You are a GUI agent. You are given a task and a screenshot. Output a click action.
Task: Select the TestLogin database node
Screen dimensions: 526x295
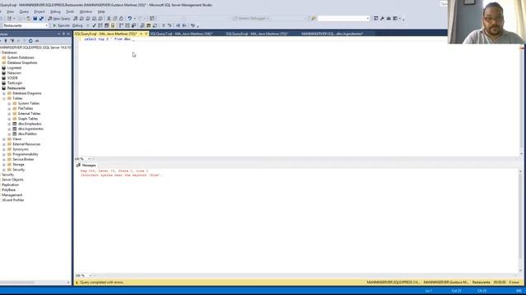[x=15, y=83]
